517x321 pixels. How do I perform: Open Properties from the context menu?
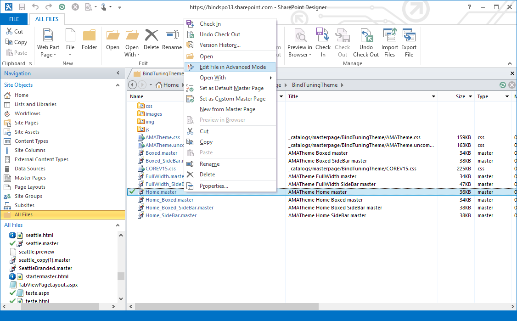click(x=230, y=186)
